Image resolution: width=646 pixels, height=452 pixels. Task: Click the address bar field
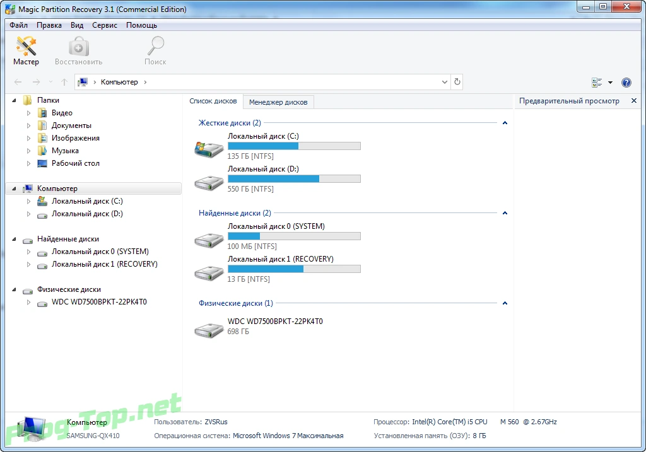coord(263,82)
